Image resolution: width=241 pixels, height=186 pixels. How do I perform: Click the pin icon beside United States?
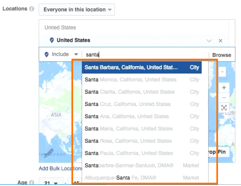52,40
